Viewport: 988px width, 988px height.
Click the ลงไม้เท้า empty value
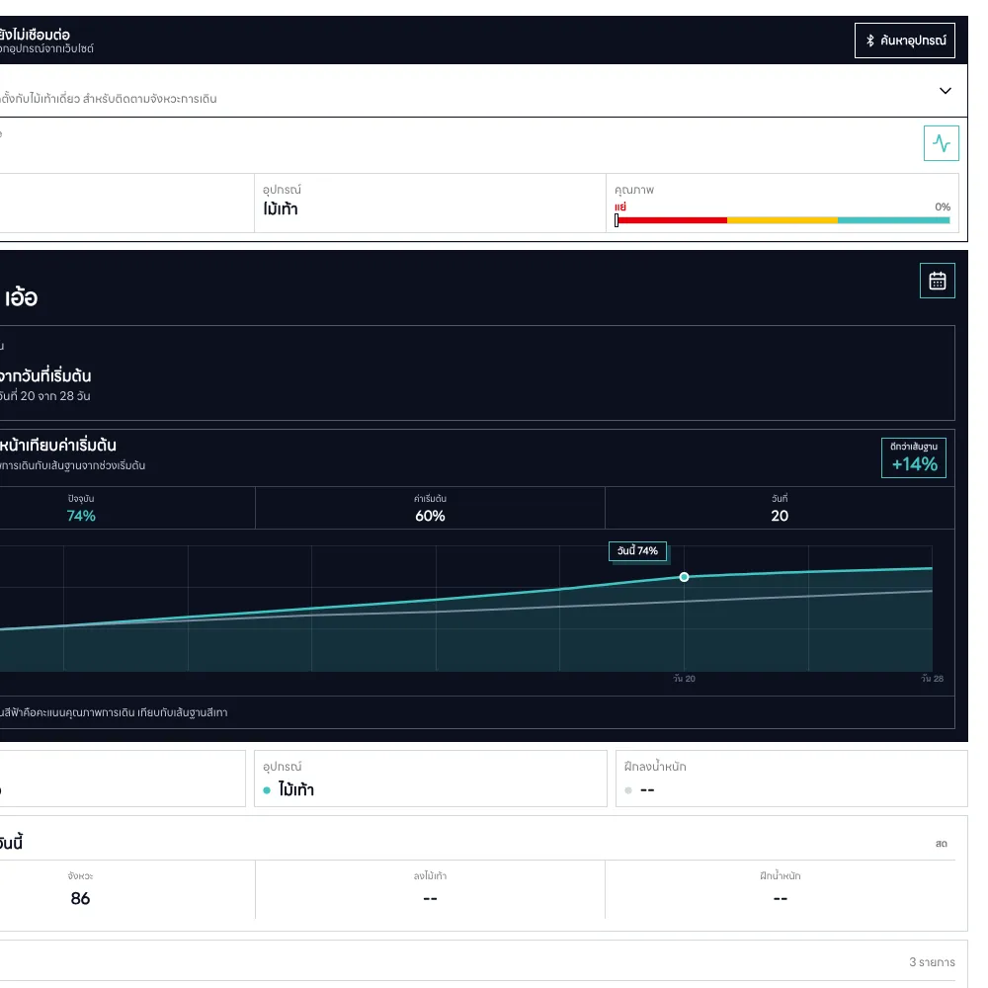[431, 898]
